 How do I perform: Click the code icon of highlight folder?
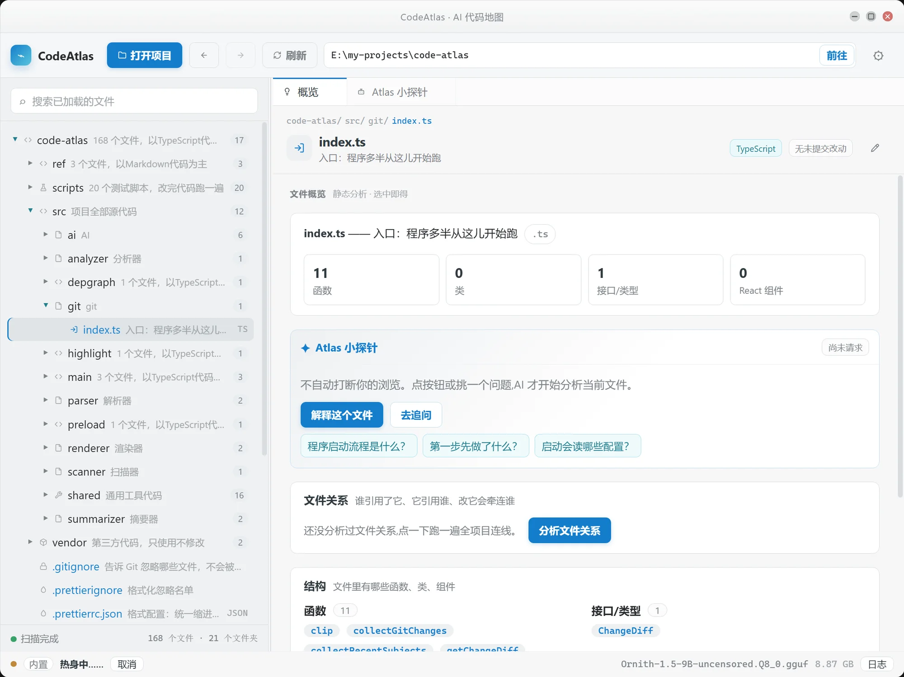coord(58,353)
